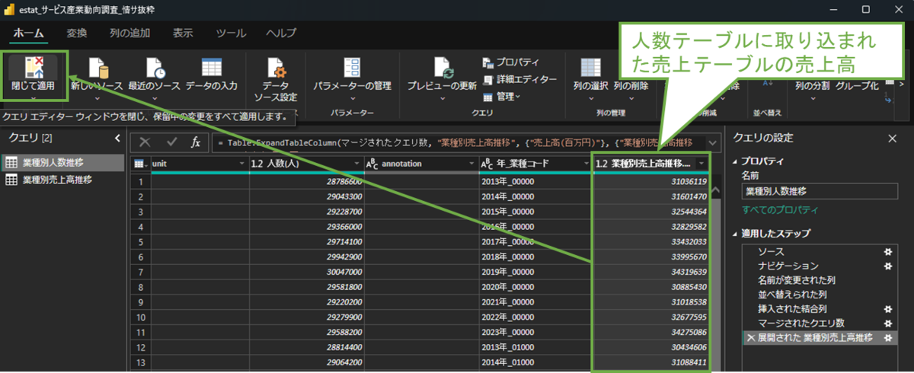Image resolution: width=914 pixels, height=373 pixels.
Task: Expand the 列の選択 dropdown arrow
Action: (x=591, y=98)
